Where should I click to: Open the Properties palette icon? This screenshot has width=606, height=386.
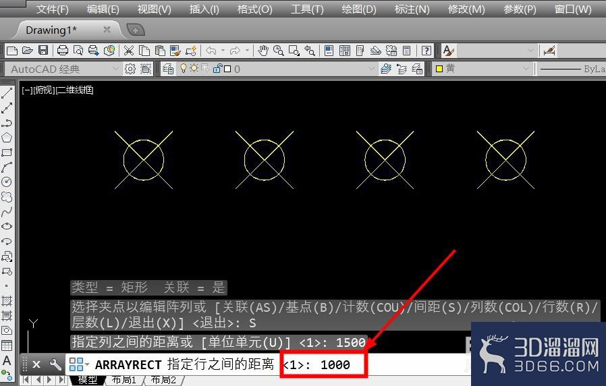(329, 51)
